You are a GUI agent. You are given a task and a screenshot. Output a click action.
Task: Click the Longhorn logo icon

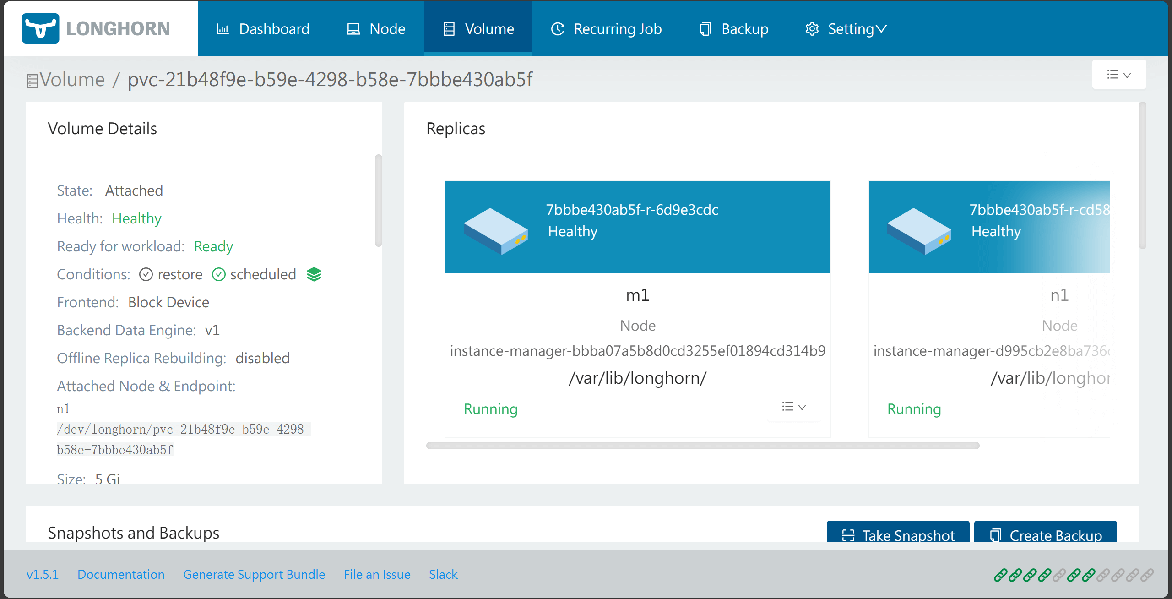click(x=40, y=28)
